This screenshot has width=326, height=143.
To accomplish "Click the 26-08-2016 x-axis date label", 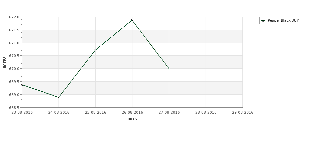I will click(x=132, y=113).
